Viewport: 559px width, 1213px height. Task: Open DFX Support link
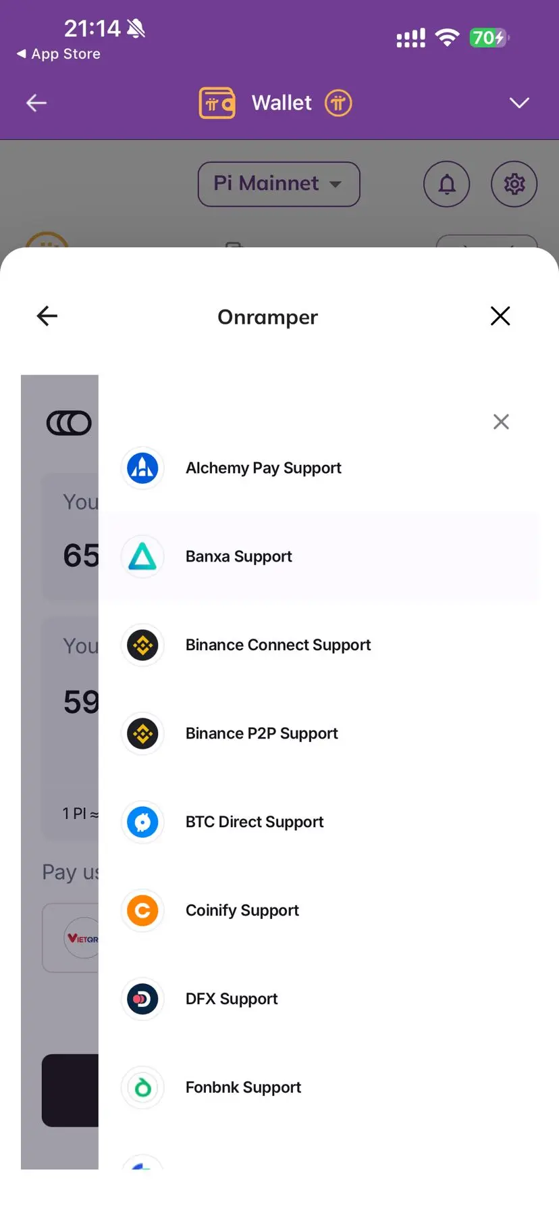click(323, 999)
